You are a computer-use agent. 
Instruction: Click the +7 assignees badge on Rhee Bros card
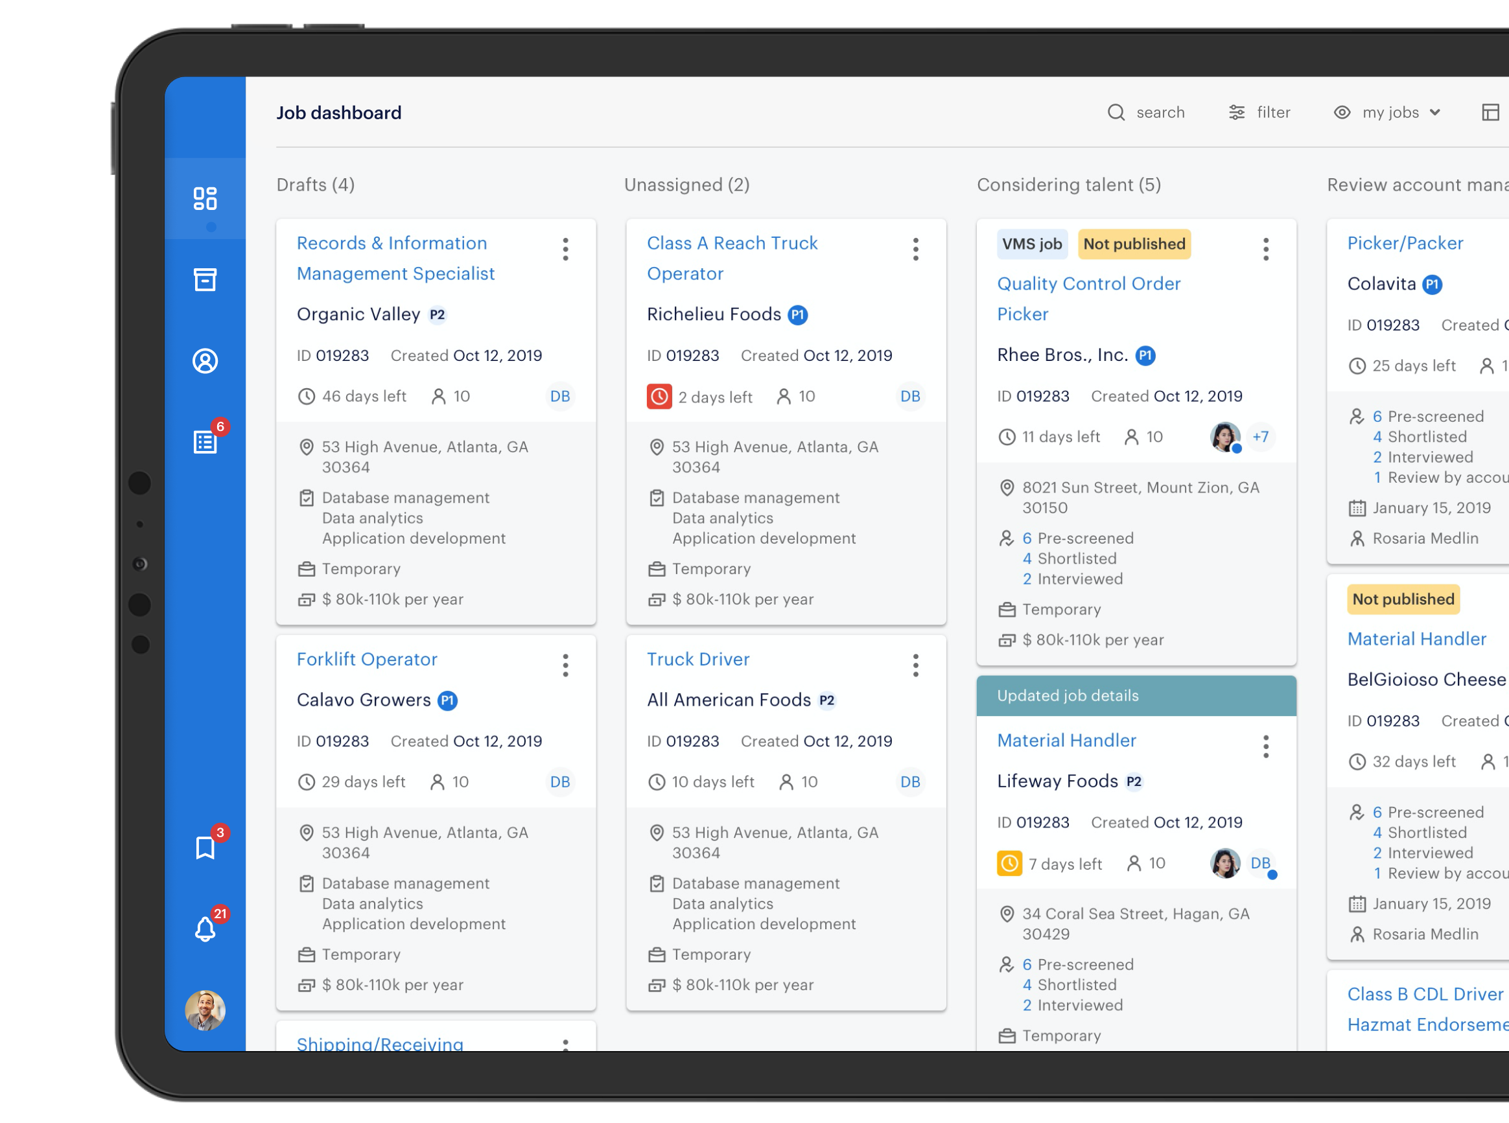click(1260, 436)
